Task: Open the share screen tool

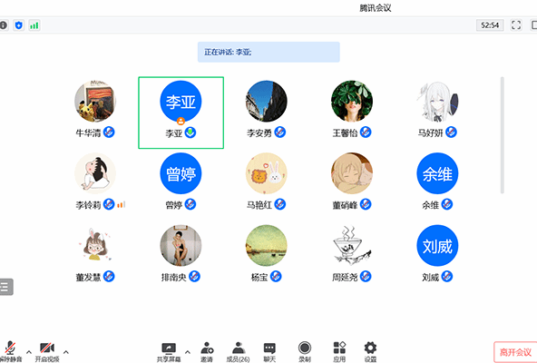Action: [x=169, y=352]
